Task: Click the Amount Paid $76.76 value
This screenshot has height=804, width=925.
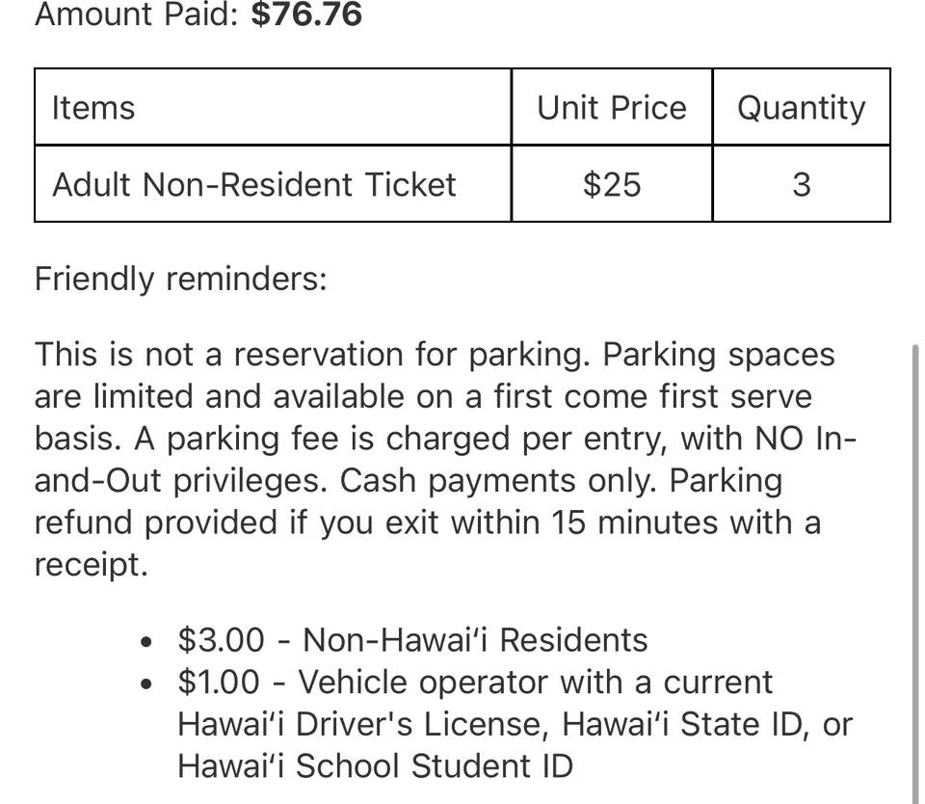Action: click(306, 13)
